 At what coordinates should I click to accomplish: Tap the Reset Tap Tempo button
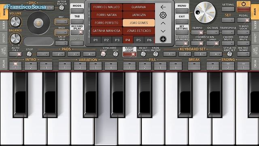pos(143,54)
